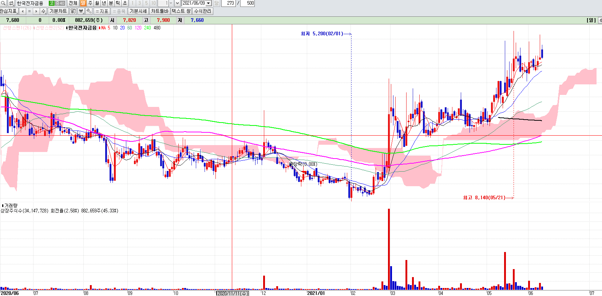Click the 최고 8,140(05/21) high marker

click(x=488, y=198)
